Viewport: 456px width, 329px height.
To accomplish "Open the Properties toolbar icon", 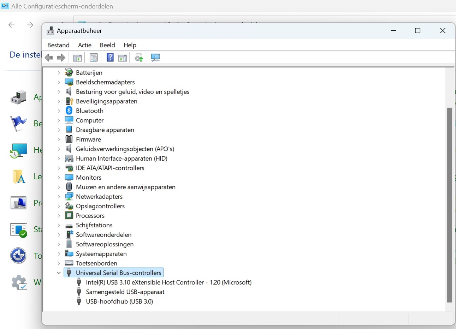I will (x=94, y=58).
